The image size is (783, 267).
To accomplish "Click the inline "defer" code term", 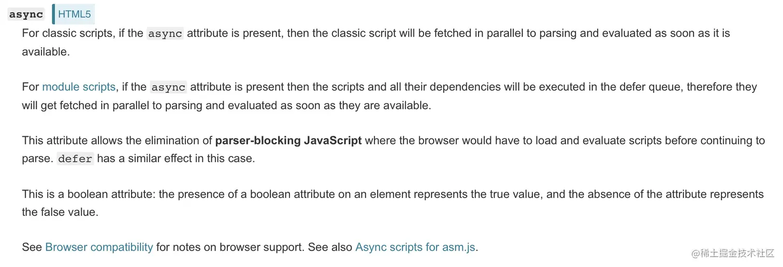I will pyautogui.click(x=75, y=159).
